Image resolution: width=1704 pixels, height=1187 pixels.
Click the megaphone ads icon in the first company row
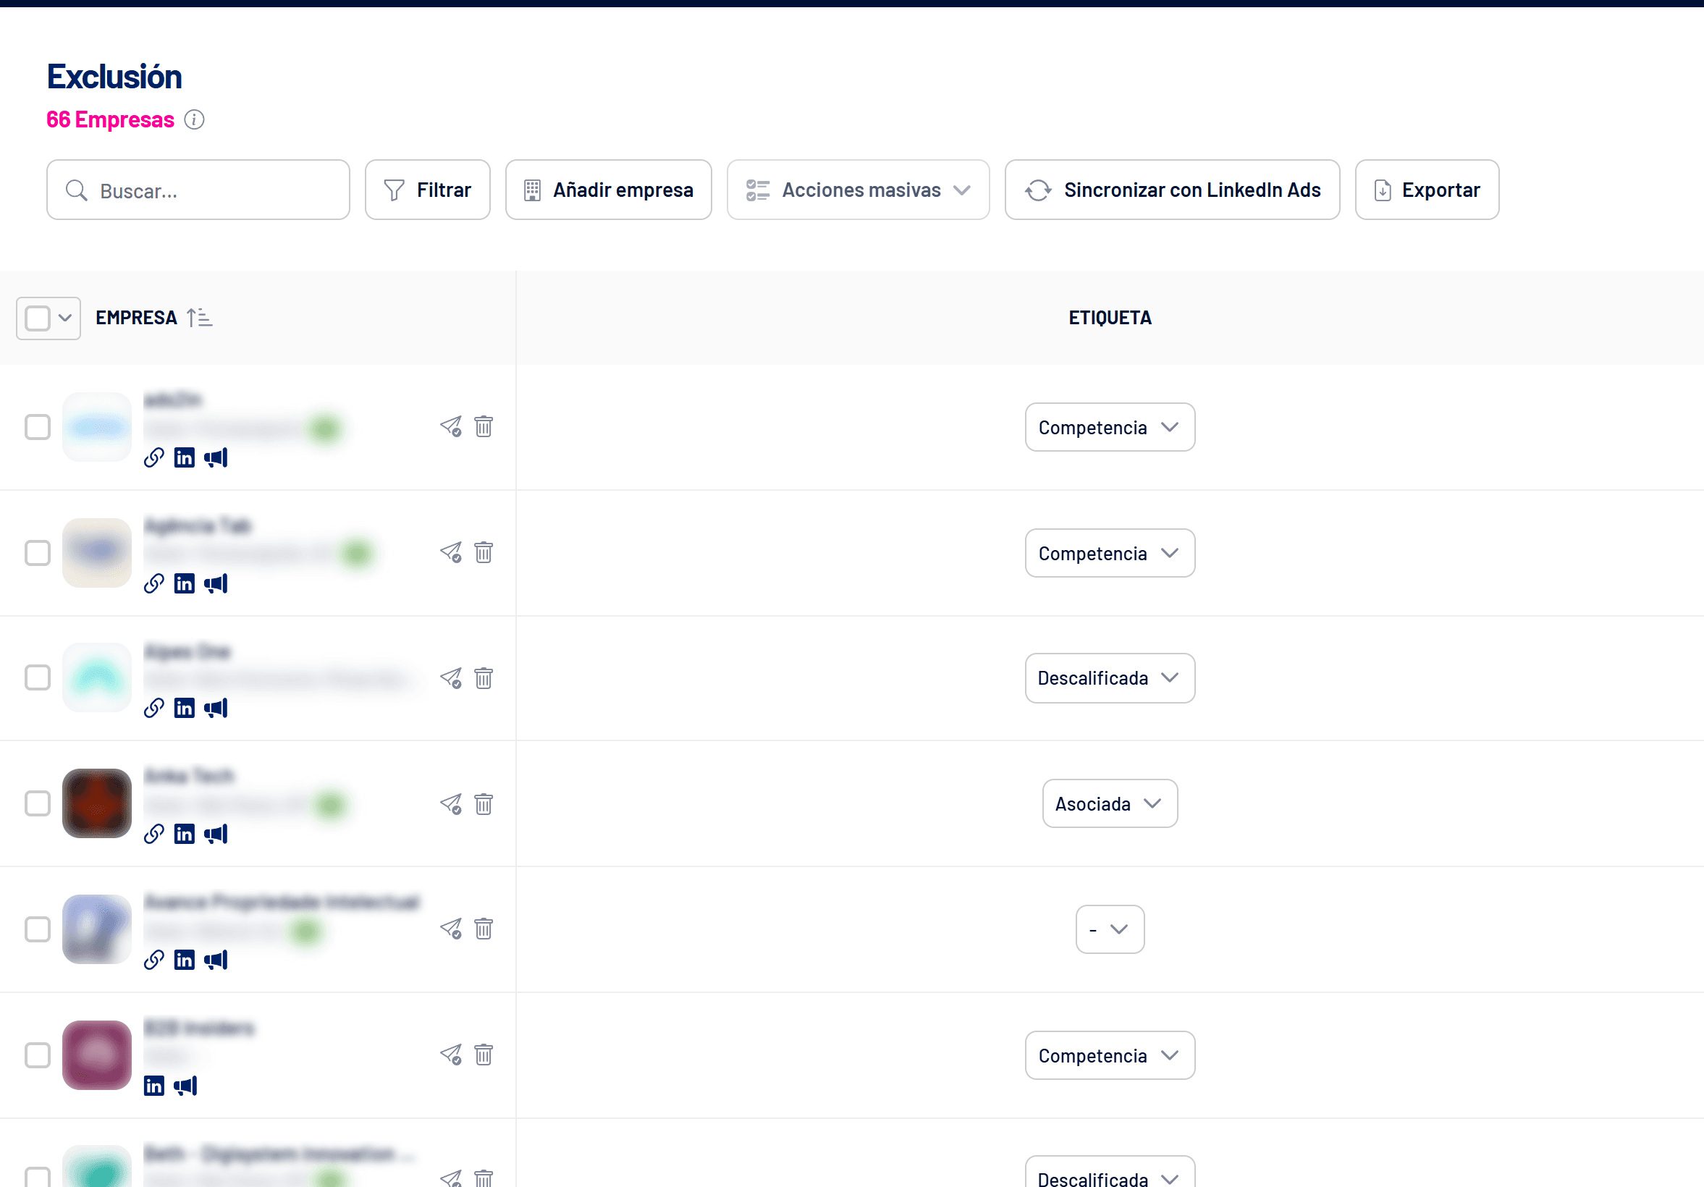click(216, 457)
